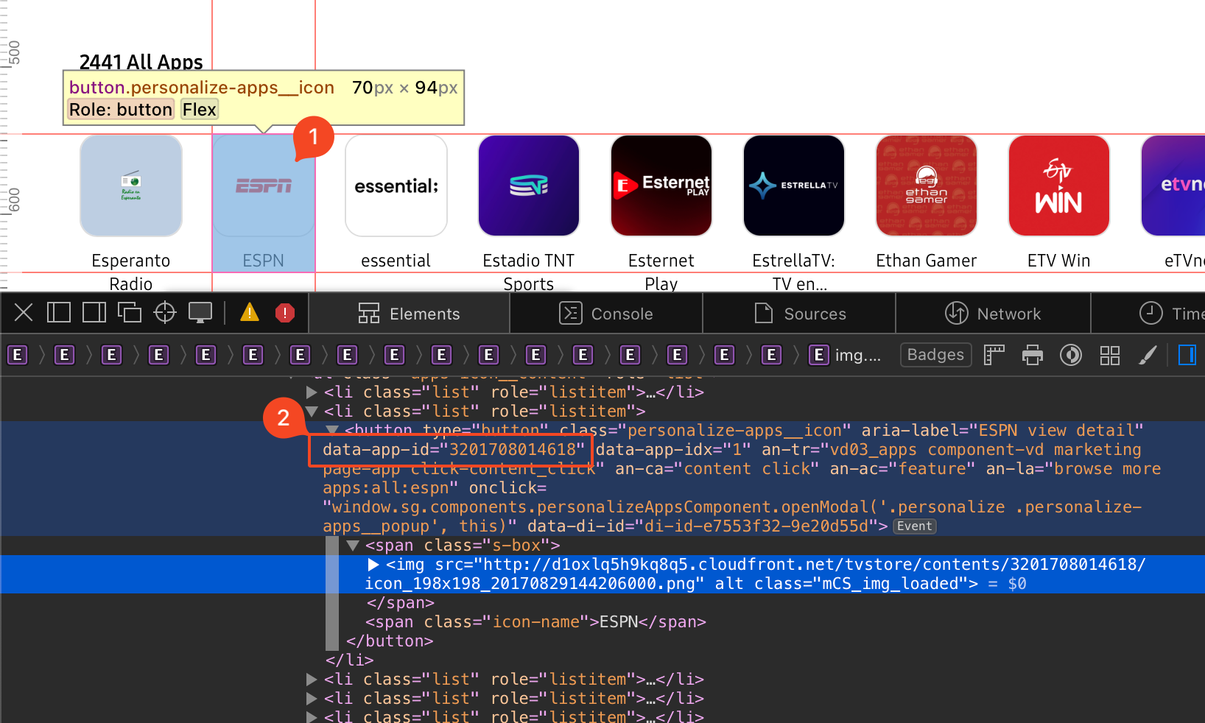The width and height of the screenshot is (1205, 723).
Task: Collapse the span class s-box node
Action: [x=353, y=546]
